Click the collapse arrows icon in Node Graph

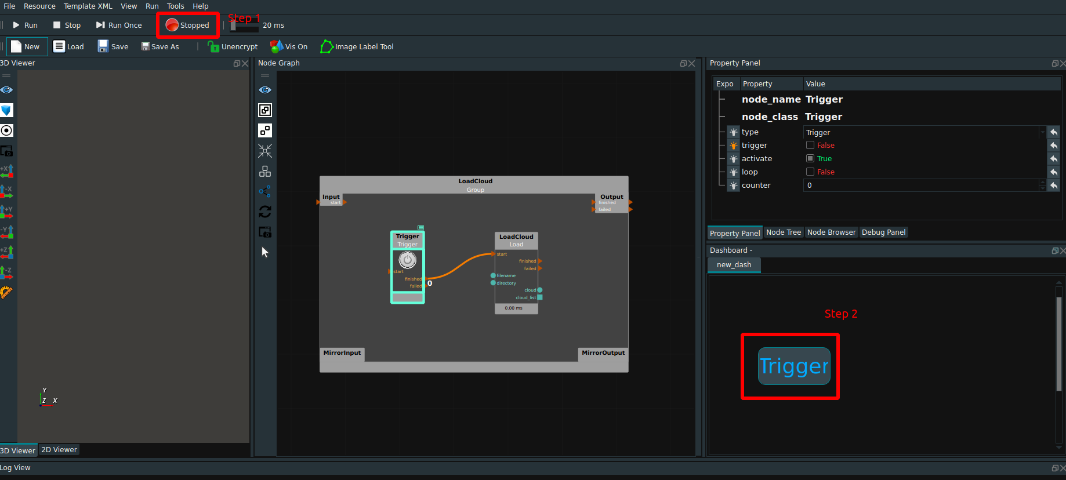click(265, 151)
